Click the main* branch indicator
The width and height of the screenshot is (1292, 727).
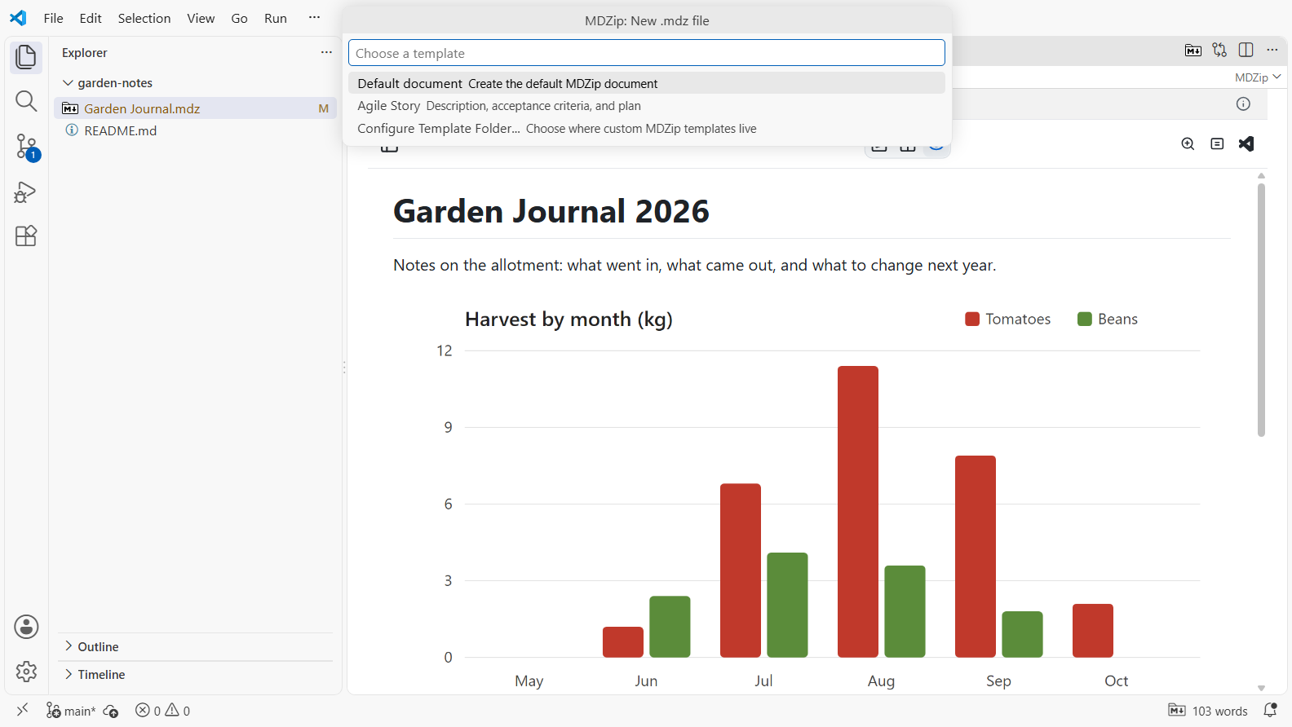pyautogui.click(x=71, y=711)
